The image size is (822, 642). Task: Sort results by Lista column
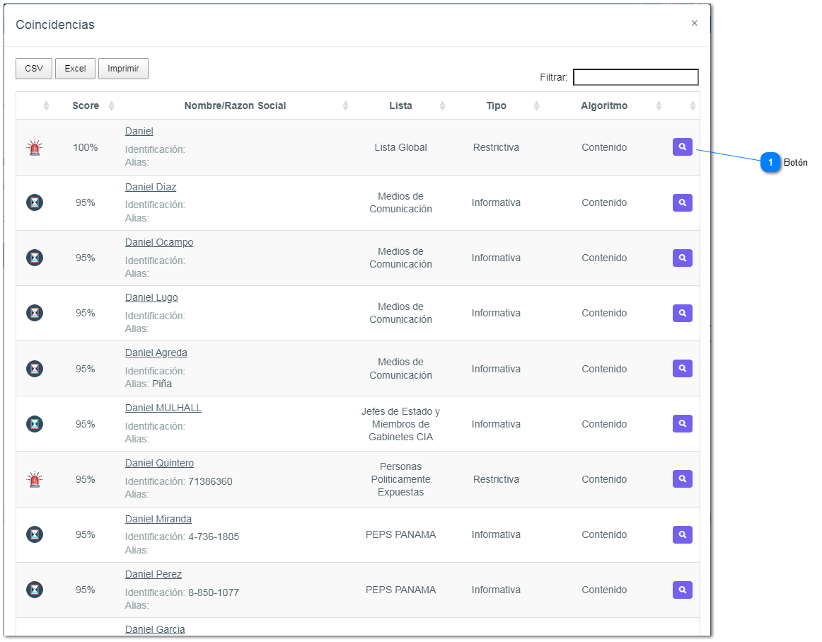point(400,105)
